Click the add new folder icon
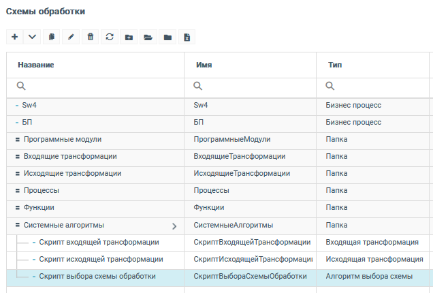 pyautogui.click(x=129, y=37)
